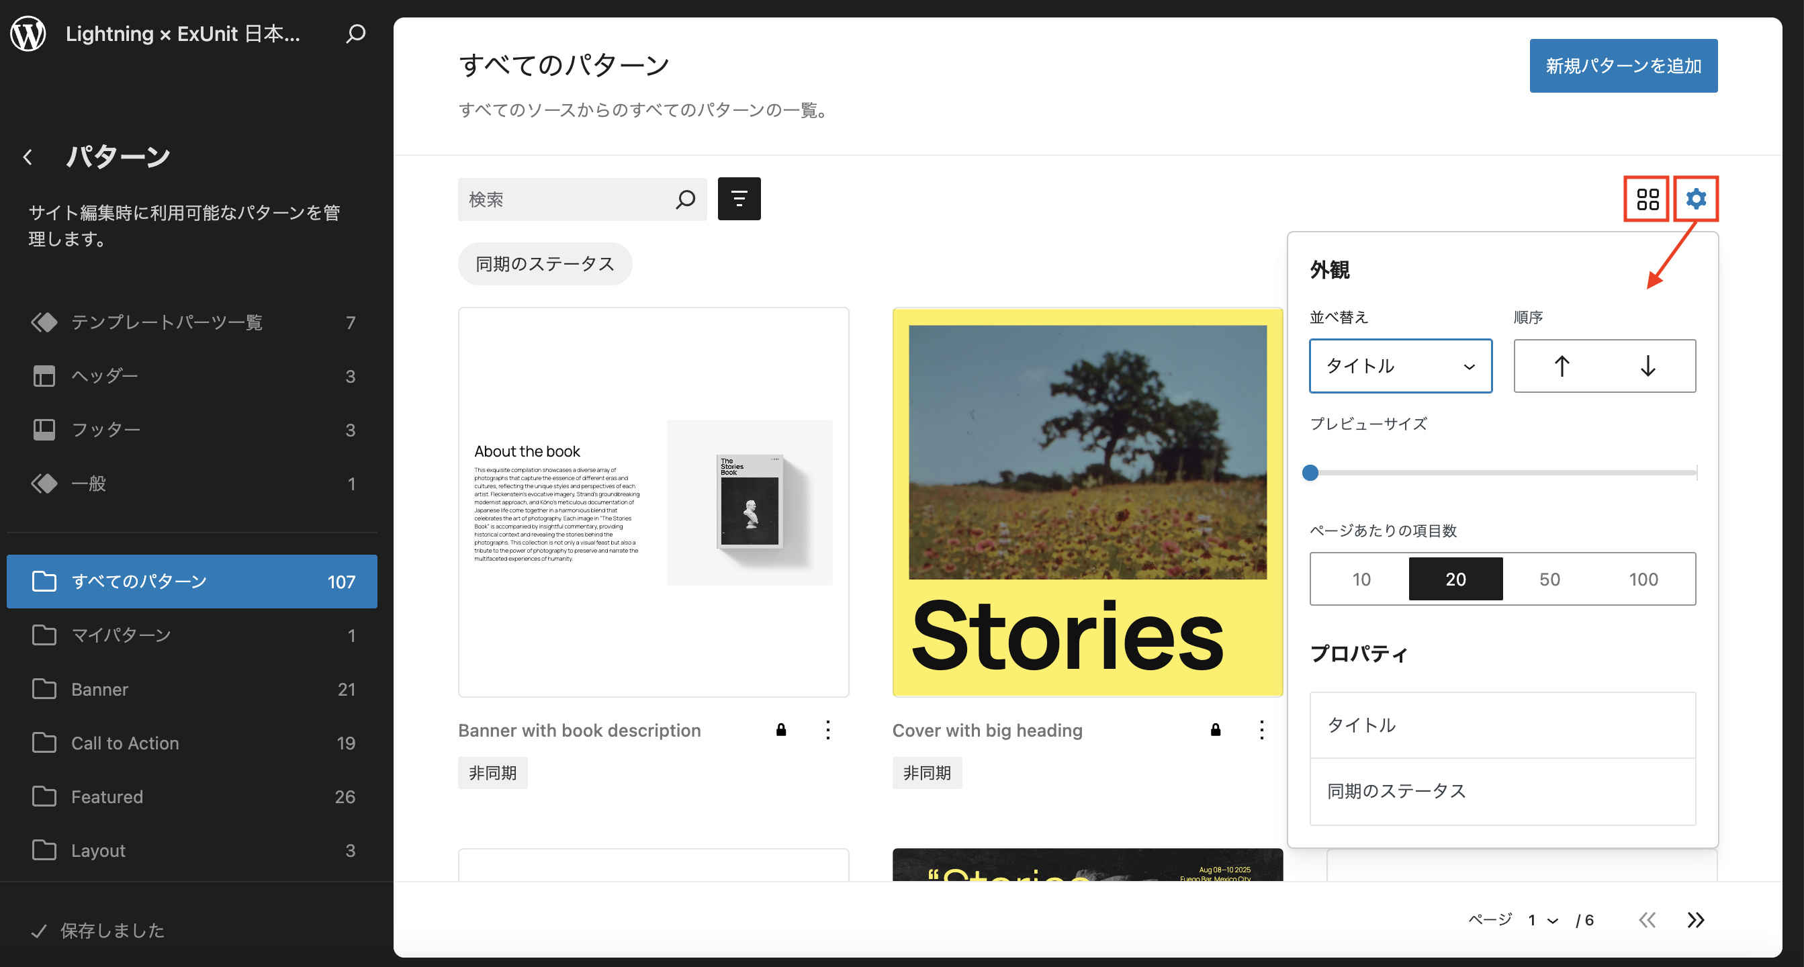Open the page number dropdown
The width and height of the screenshot is (1804, 967).
coord(1543,919)
